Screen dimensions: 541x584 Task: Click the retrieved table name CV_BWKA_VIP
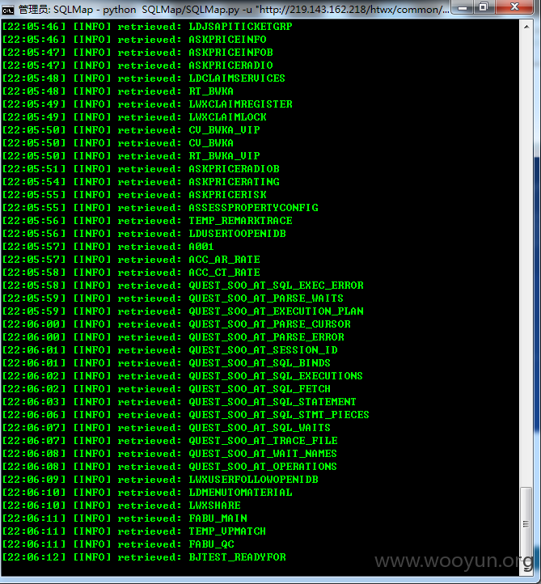click(224, 130)
